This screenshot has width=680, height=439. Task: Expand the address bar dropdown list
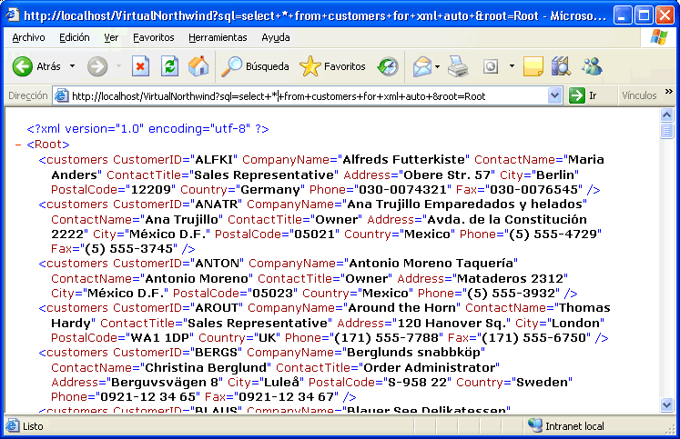tap(554, 95)
